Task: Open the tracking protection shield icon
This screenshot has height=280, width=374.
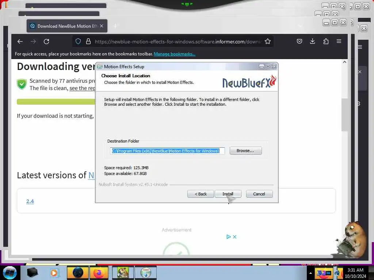Action: [78, 42]
